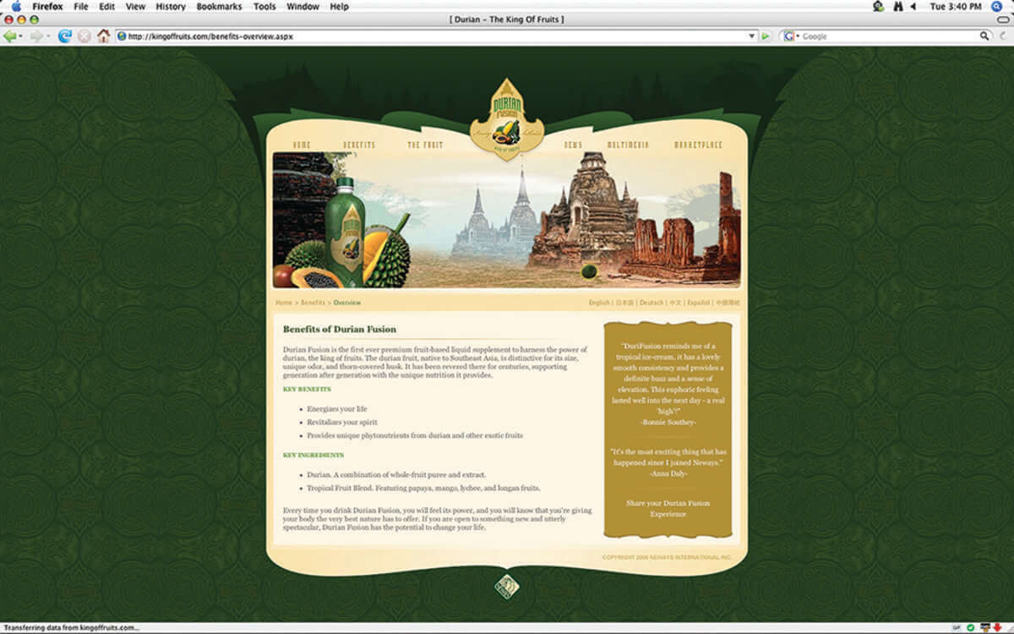Click the Neways emblem below content

tap(506, 586)
